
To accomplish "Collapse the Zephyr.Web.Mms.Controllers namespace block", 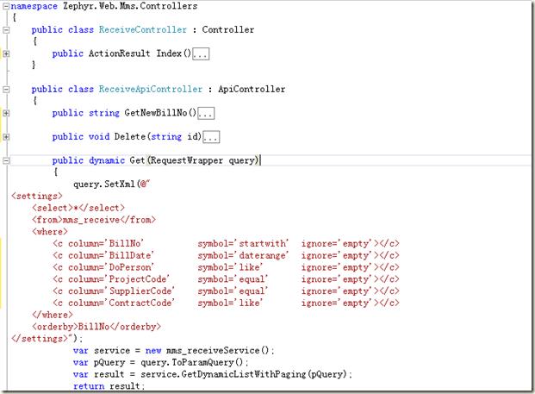I will click(7, 6).
